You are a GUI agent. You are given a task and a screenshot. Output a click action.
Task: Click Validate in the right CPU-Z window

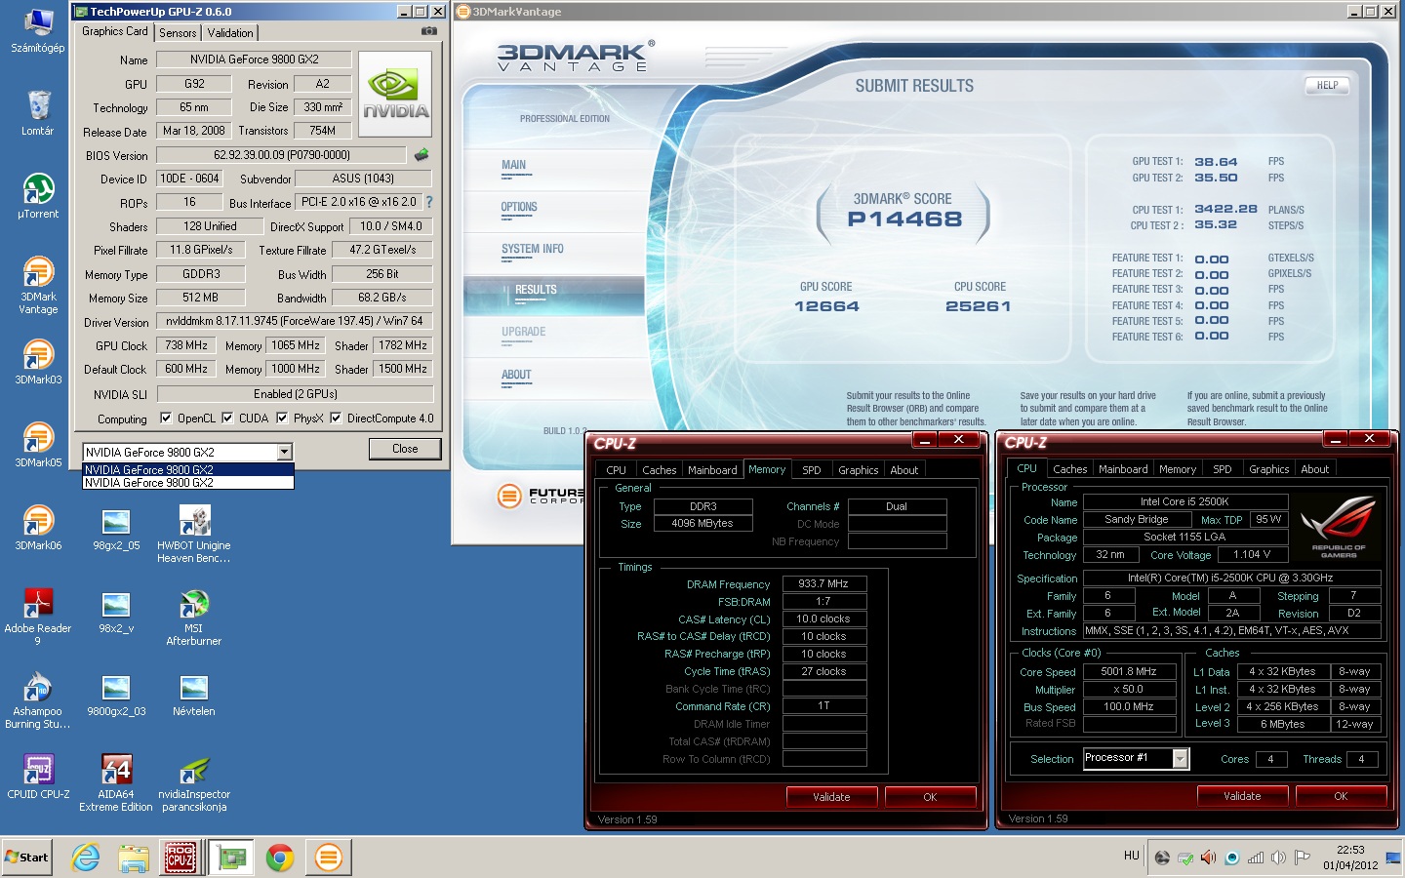[1242, 796]
